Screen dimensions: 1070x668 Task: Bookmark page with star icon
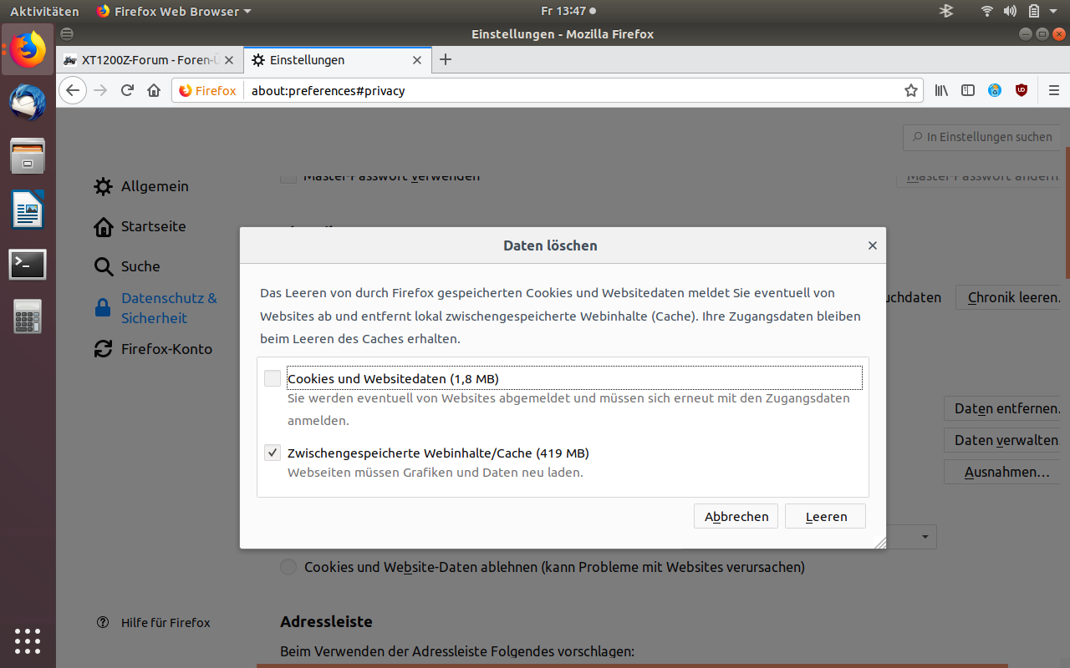[x=911, y=90]
